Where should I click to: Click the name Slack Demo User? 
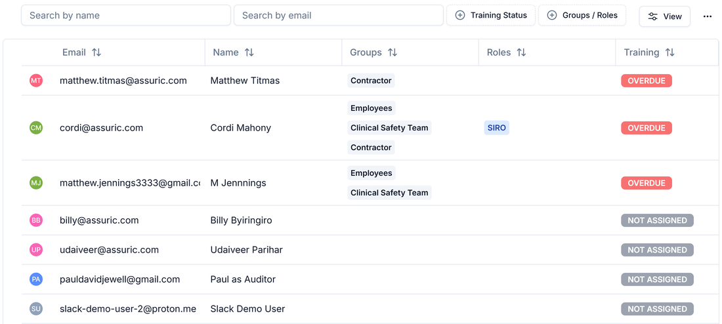click(247, 309)
